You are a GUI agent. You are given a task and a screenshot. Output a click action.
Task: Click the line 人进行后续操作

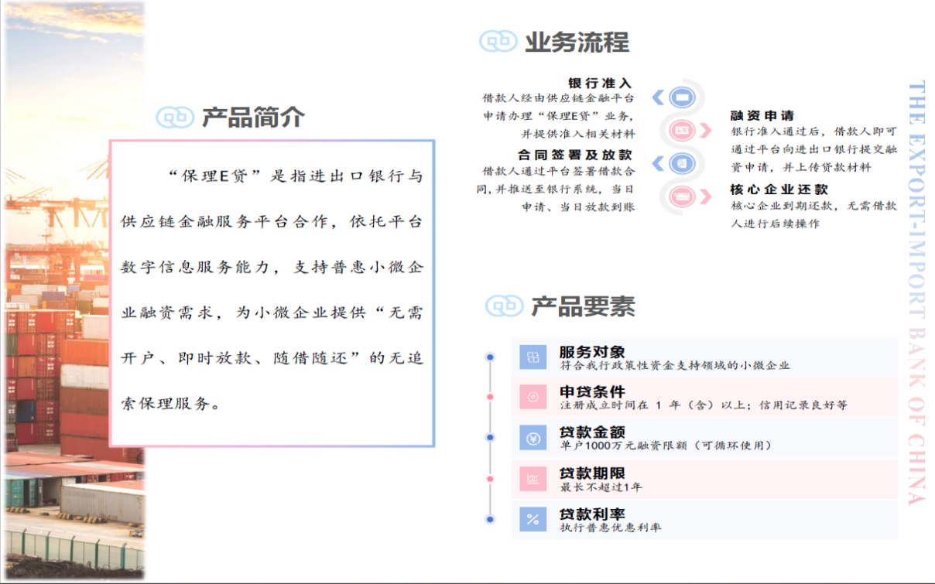coord(775,224)
